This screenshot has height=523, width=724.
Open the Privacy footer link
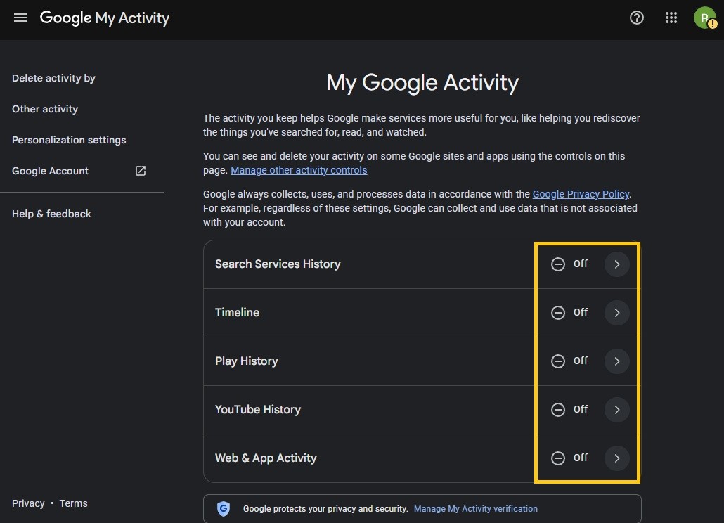tap(28, 503)
